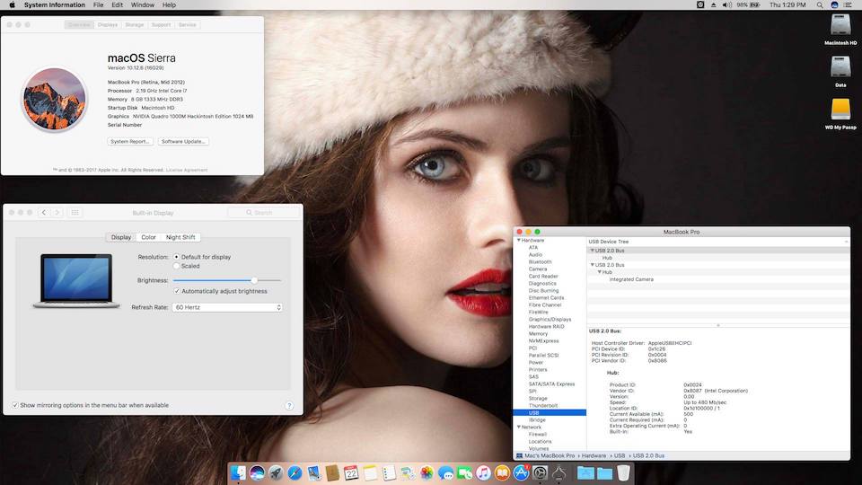Image resolution: width=862 pixels, height=485 pixels.
Task: Open Trash in the dock
Action: click(623, 472)
